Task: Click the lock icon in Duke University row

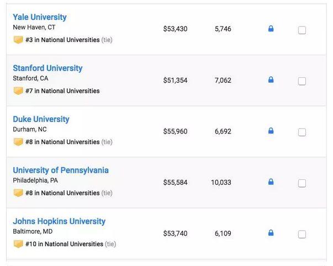Action: [x=271, y=131]
